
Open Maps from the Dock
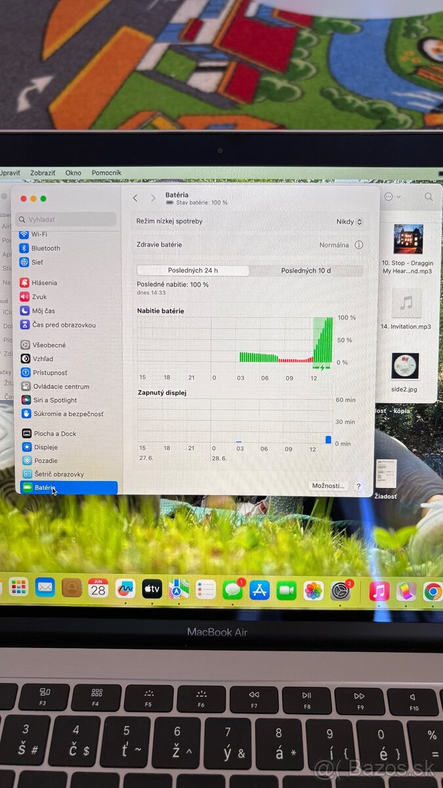[x=179, y=589]
